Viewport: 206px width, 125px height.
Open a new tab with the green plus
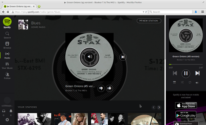[39, 6]
